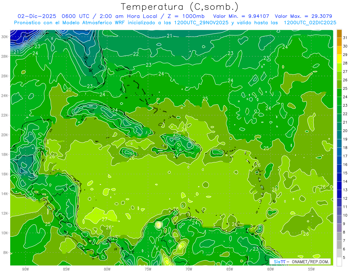This screenshot has height=273, width=353.
Task: Click the "Valor Min. = 9.94107" text
Action: pos(242,16)
